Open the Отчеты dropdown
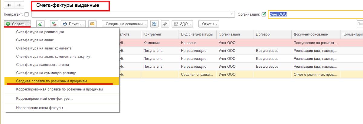The width and height of the screenshot is (363, 124). pos(209,24)
